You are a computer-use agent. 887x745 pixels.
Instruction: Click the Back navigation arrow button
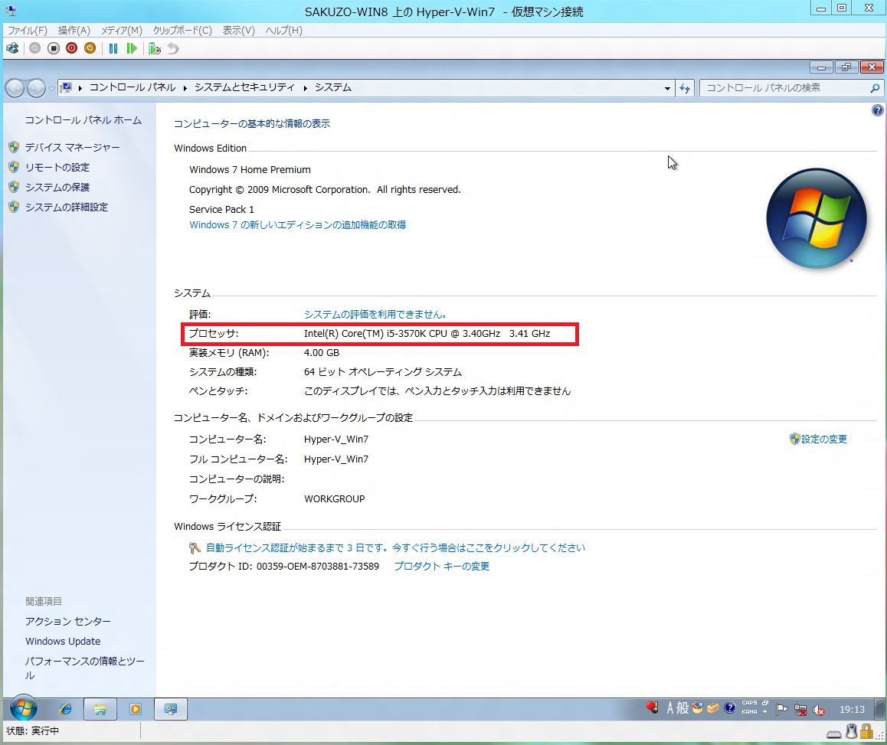[x=15, y=88]
